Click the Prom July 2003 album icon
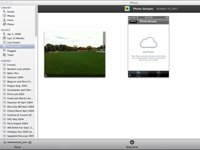 click(4, 94)
